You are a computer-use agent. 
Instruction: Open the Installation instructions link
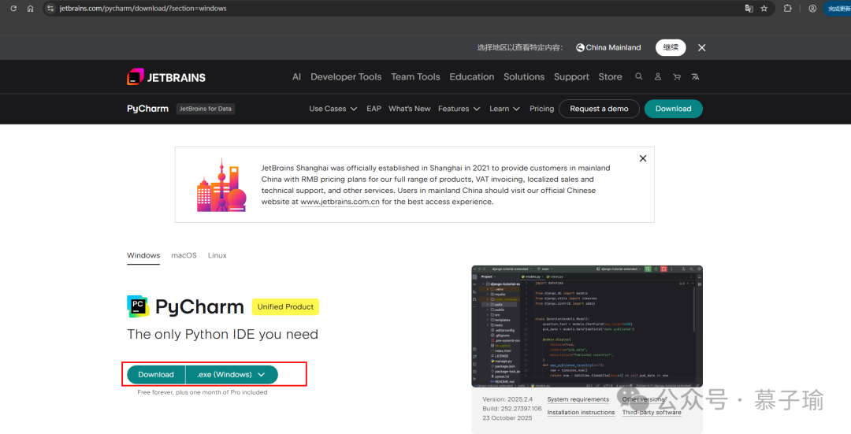coord(581,412)
